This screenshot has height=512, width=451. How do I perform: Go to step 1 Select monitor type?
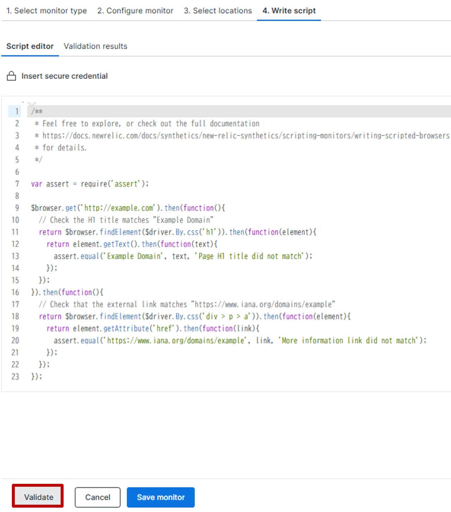47,11
